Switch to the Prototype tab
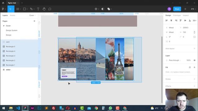The image size is (198, 111). coord(177,15)
